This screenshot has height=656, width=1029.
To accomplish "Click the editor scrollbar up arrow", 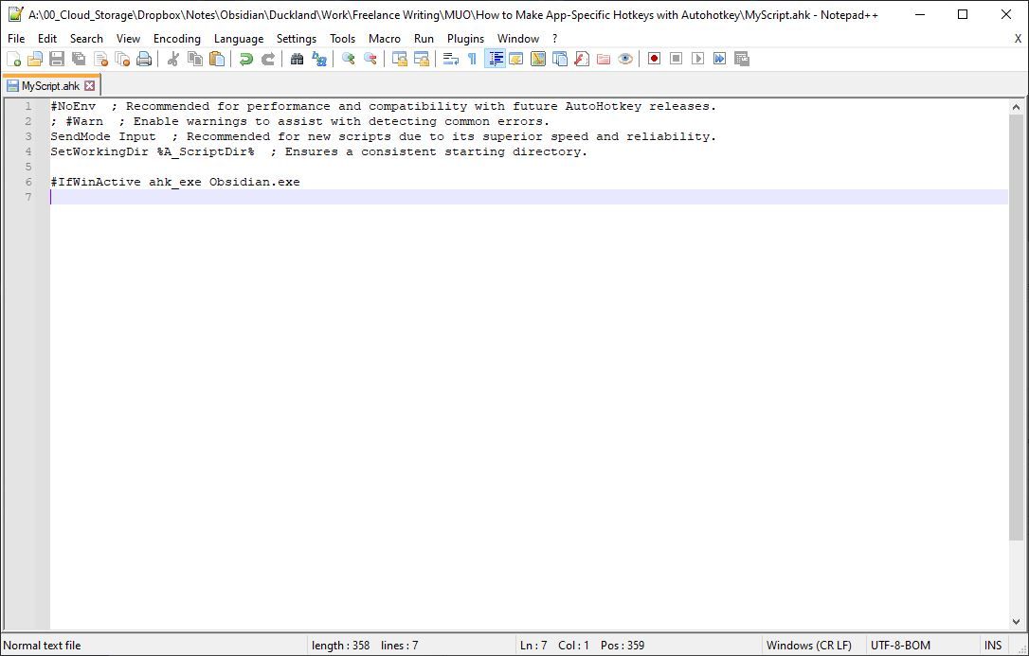I will (x=1017, y=107).
